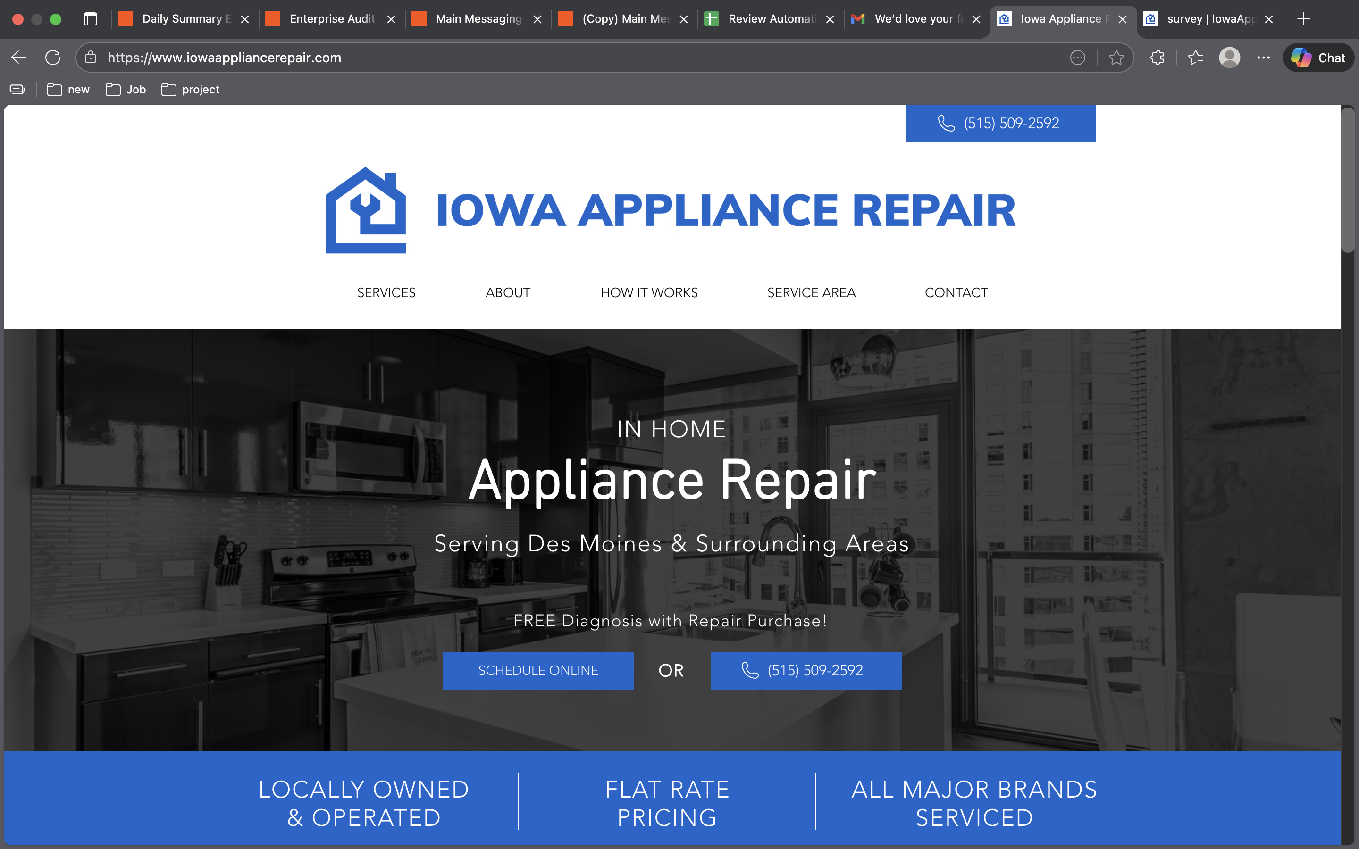Close the Iowa Appliance Repair tab
Viewport: 1359px width, 849px height.
point(1123,19)
